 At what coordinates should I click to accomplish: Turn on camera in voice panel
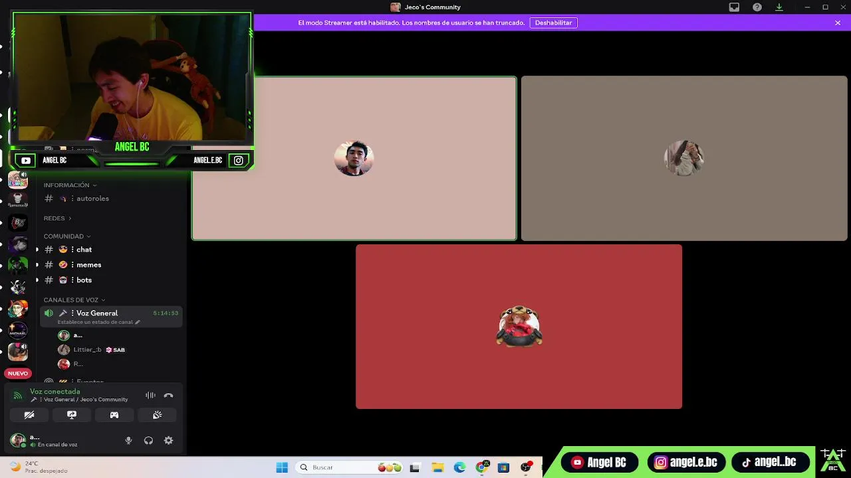(x=29, y=415)
